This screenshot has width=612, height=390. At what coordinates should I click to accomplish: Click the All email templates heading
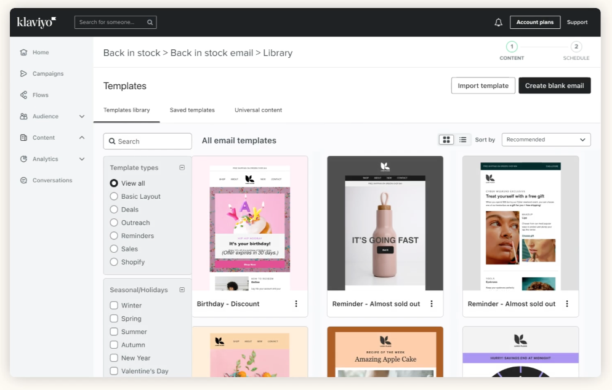239,140
